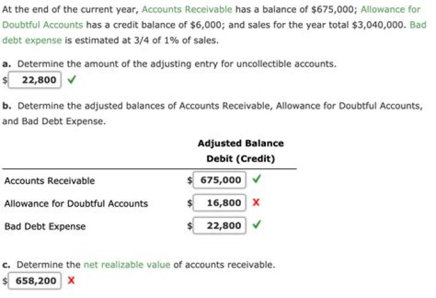Select the Allowance for Doubtful Accounts field 16,800
Screen dimensions: 436x298
[220, 203]
